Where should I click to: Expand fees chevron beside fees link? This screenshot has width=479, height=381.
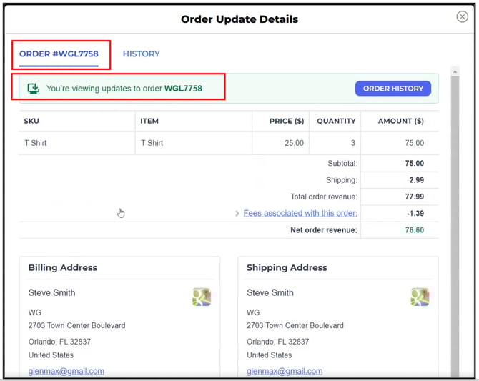click(x=237, y=213)
